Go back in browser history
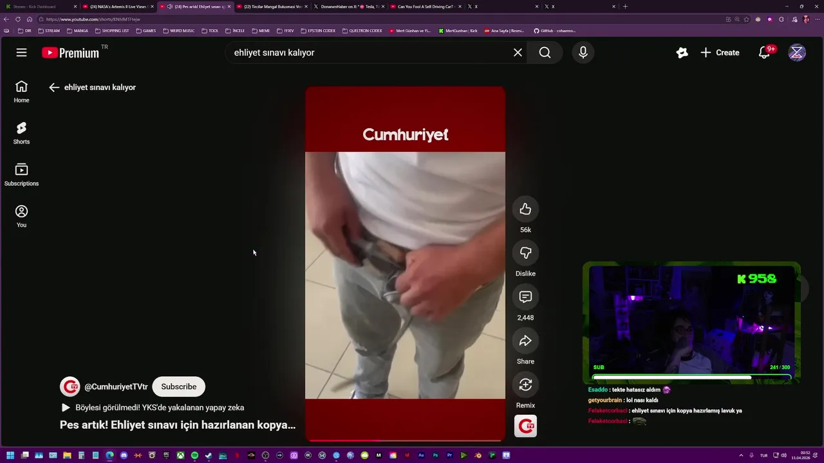Image resolution: width=824 pixels, height=463 pixels. pos(6,19)
